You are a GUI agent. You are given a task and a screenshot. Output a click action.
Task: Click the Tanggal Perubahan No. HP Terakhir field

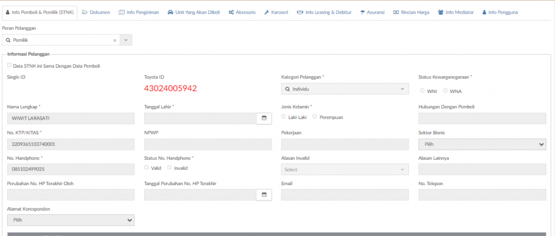[201, 195]
